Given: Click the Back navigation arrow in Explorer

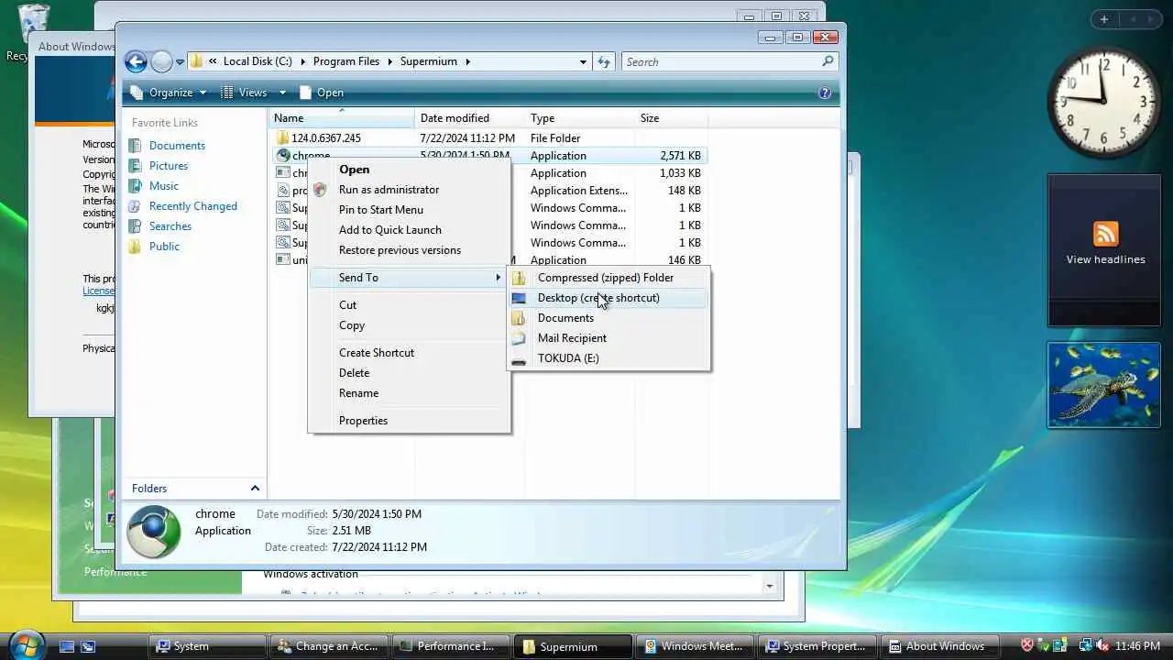Looking at the screenshot, I should point(136,61).
